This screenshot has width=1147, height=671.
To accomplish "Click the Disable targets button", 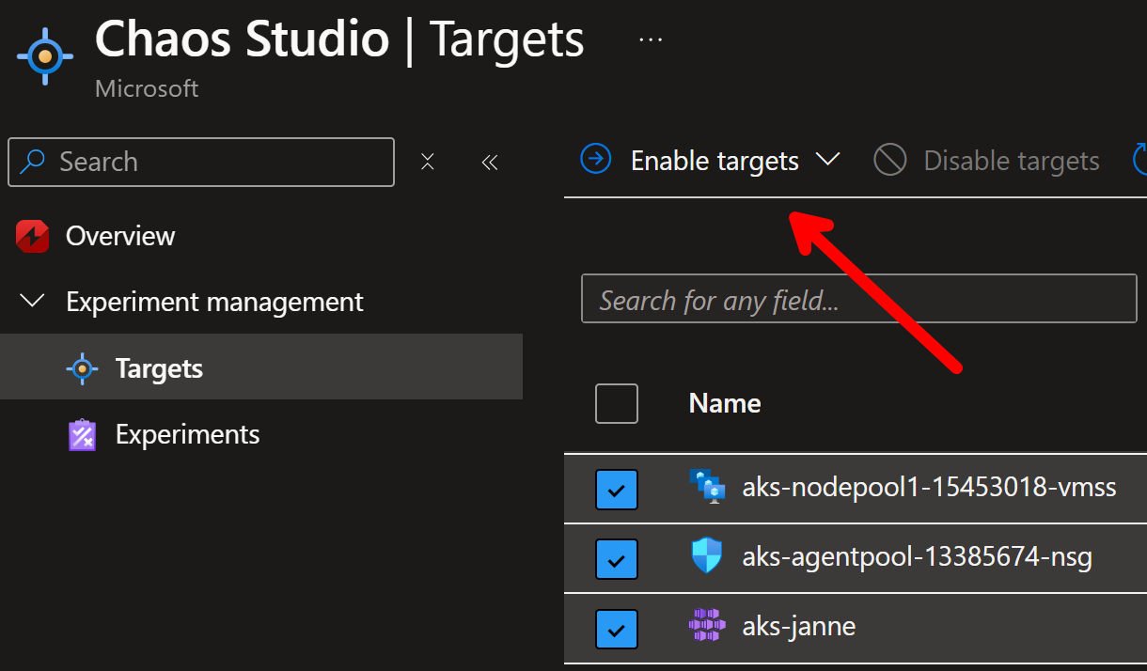I will click(x=986, y=161).
